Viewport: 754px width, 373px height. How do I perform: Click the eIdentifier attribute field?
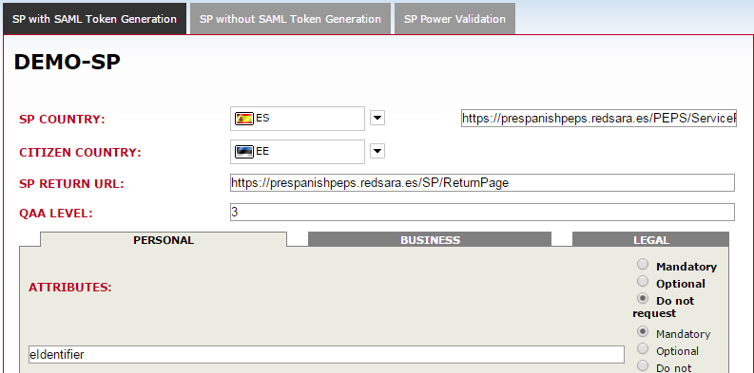326,355
